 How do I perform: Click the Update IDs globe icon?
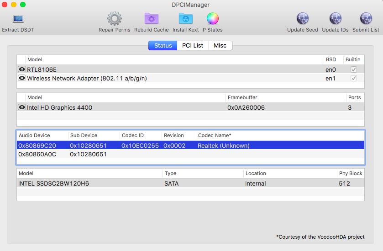[335, 19]
